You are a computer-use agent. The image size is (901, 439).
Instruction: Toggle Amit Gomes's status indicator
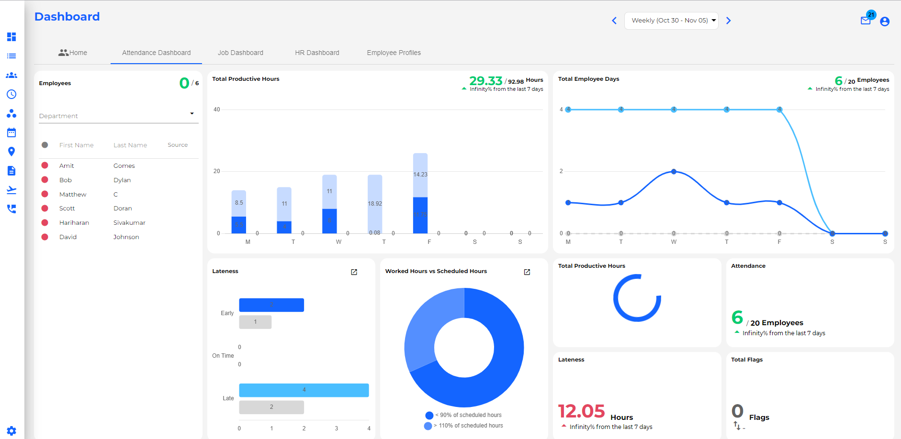[x=45, y=165]
